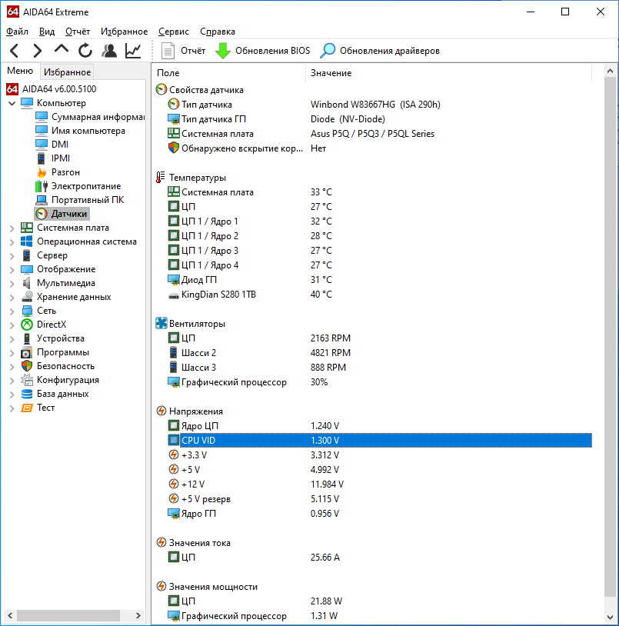Select the Диод ГП temperature row
619x626 pixels.
point(373,280)
